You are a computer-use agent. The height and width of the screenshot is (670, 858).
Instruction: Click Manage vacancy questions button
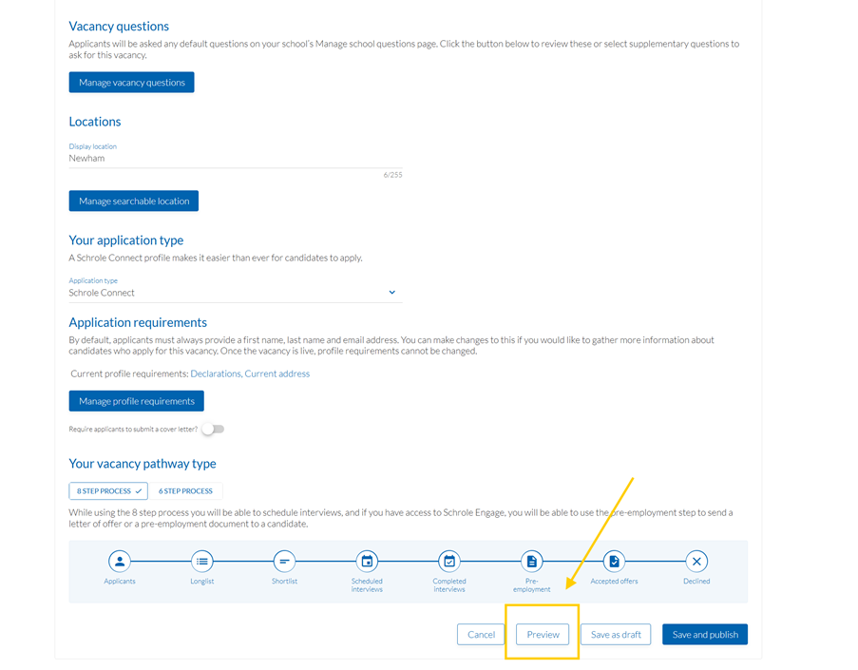(x=131, y=82)
